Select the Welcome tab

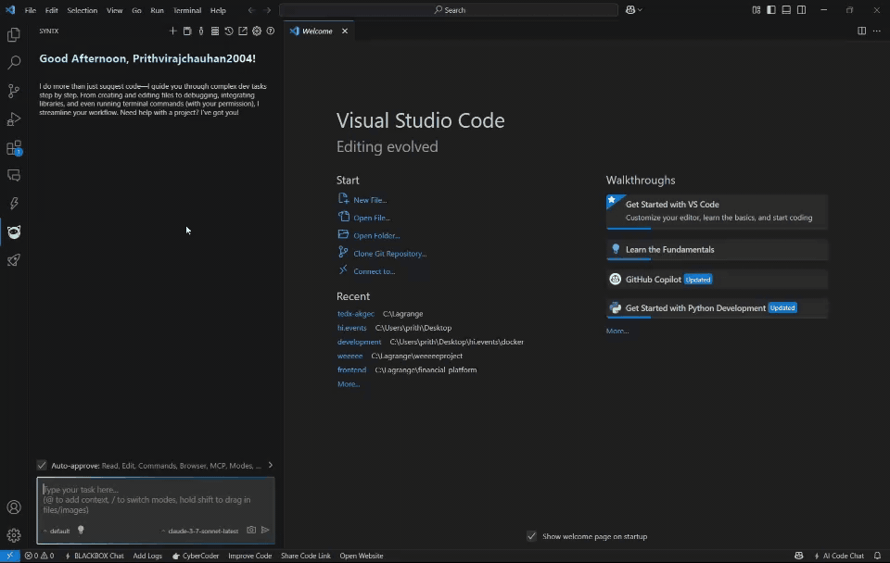(317, 31)
